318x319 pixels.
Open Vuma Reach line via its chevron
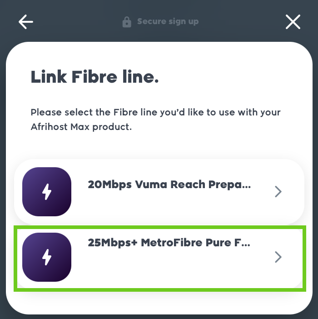click(x=278, y=192)
